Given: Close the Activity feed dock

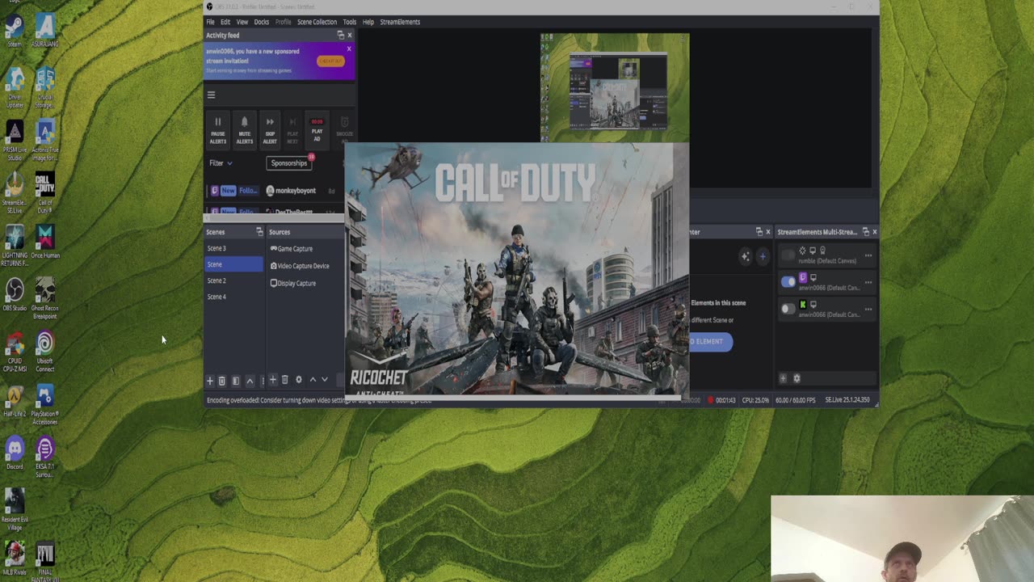Looking at the screenshot, I should pos(349,36).
